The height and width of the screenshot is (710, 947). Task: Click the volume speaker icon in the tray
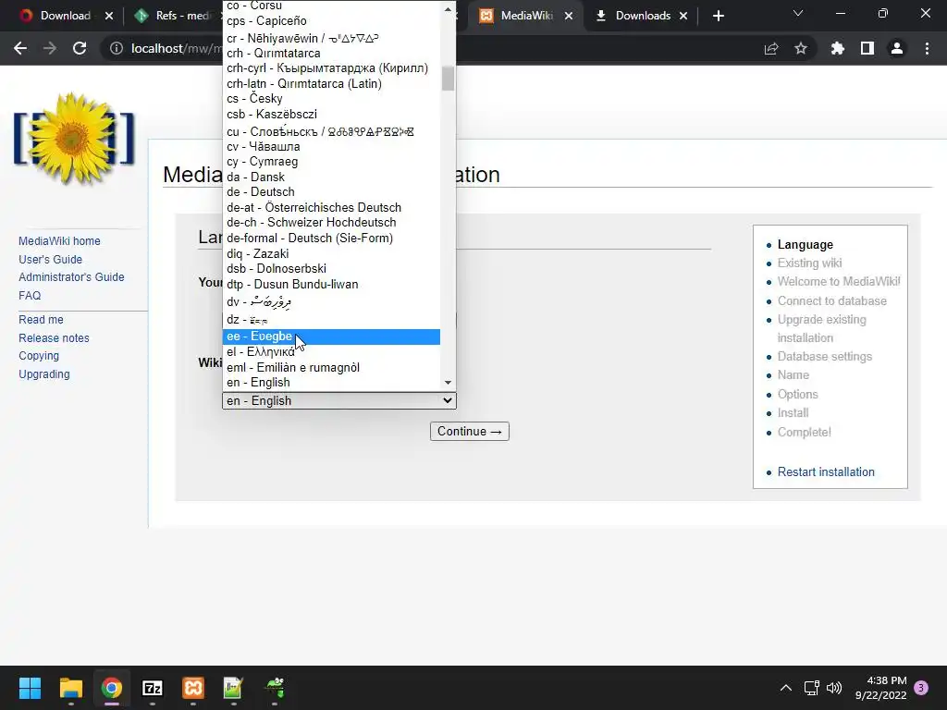click(x=834, y=688)
